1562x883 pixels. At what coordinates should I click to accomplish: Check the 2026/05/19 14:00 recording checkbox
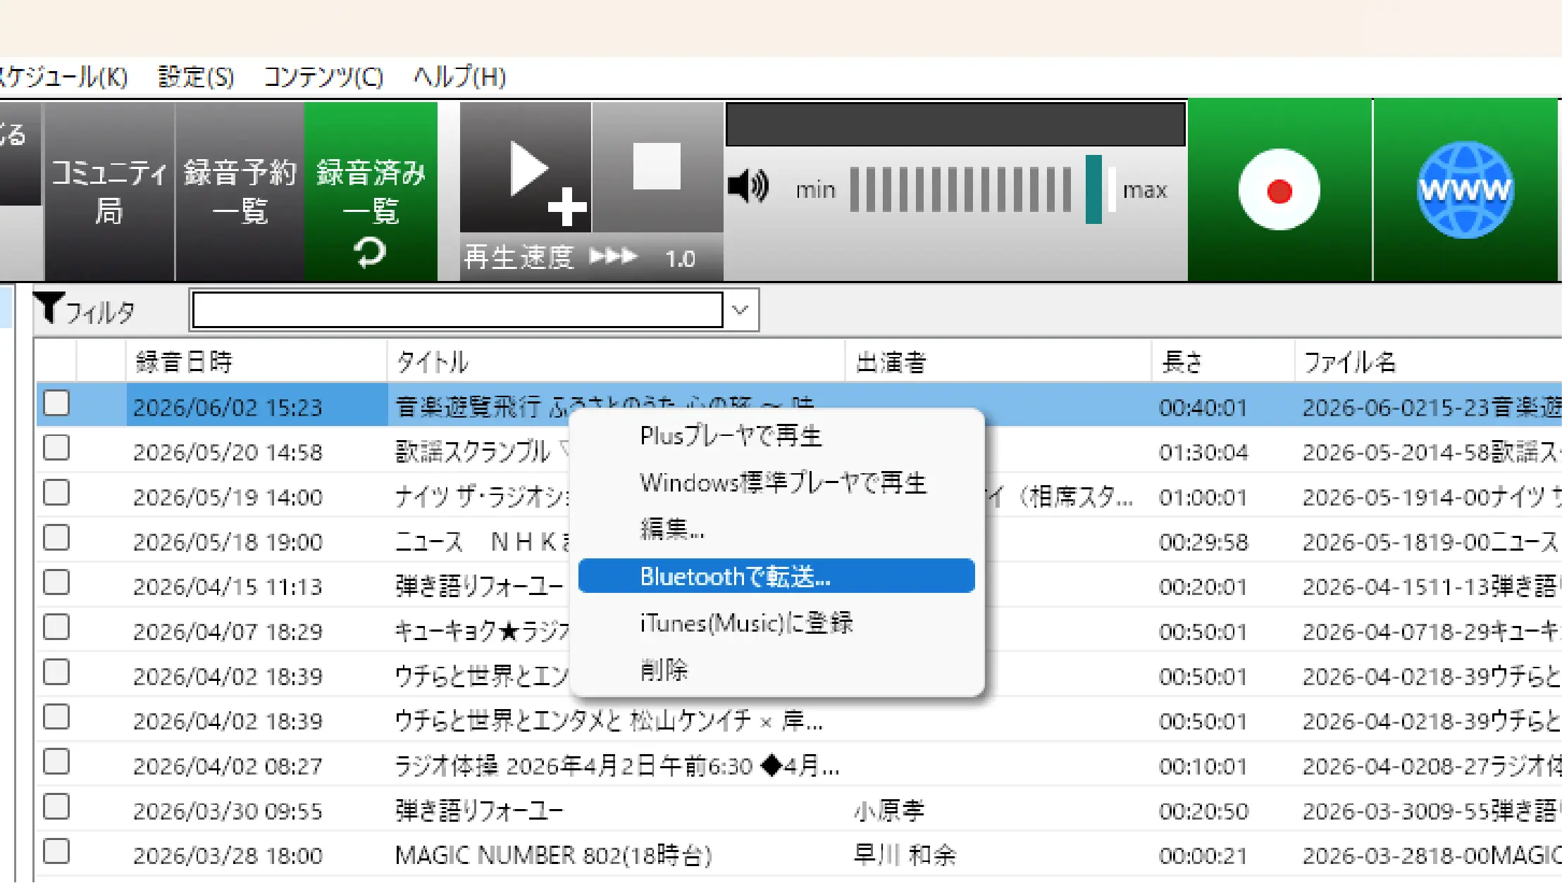click(56, 493)
